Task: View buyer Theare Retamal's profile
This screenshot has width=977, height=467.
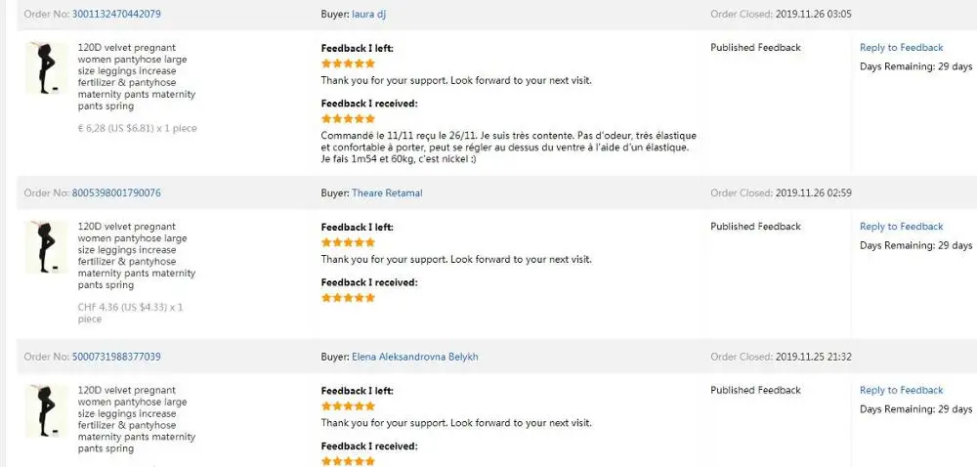Action: pyautogui.click(x=387, y=192)
